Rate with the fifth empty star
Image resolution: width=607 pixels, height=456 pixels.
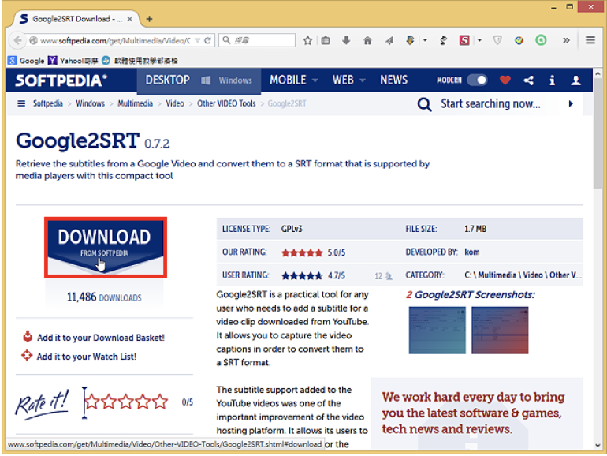[160, 402]
